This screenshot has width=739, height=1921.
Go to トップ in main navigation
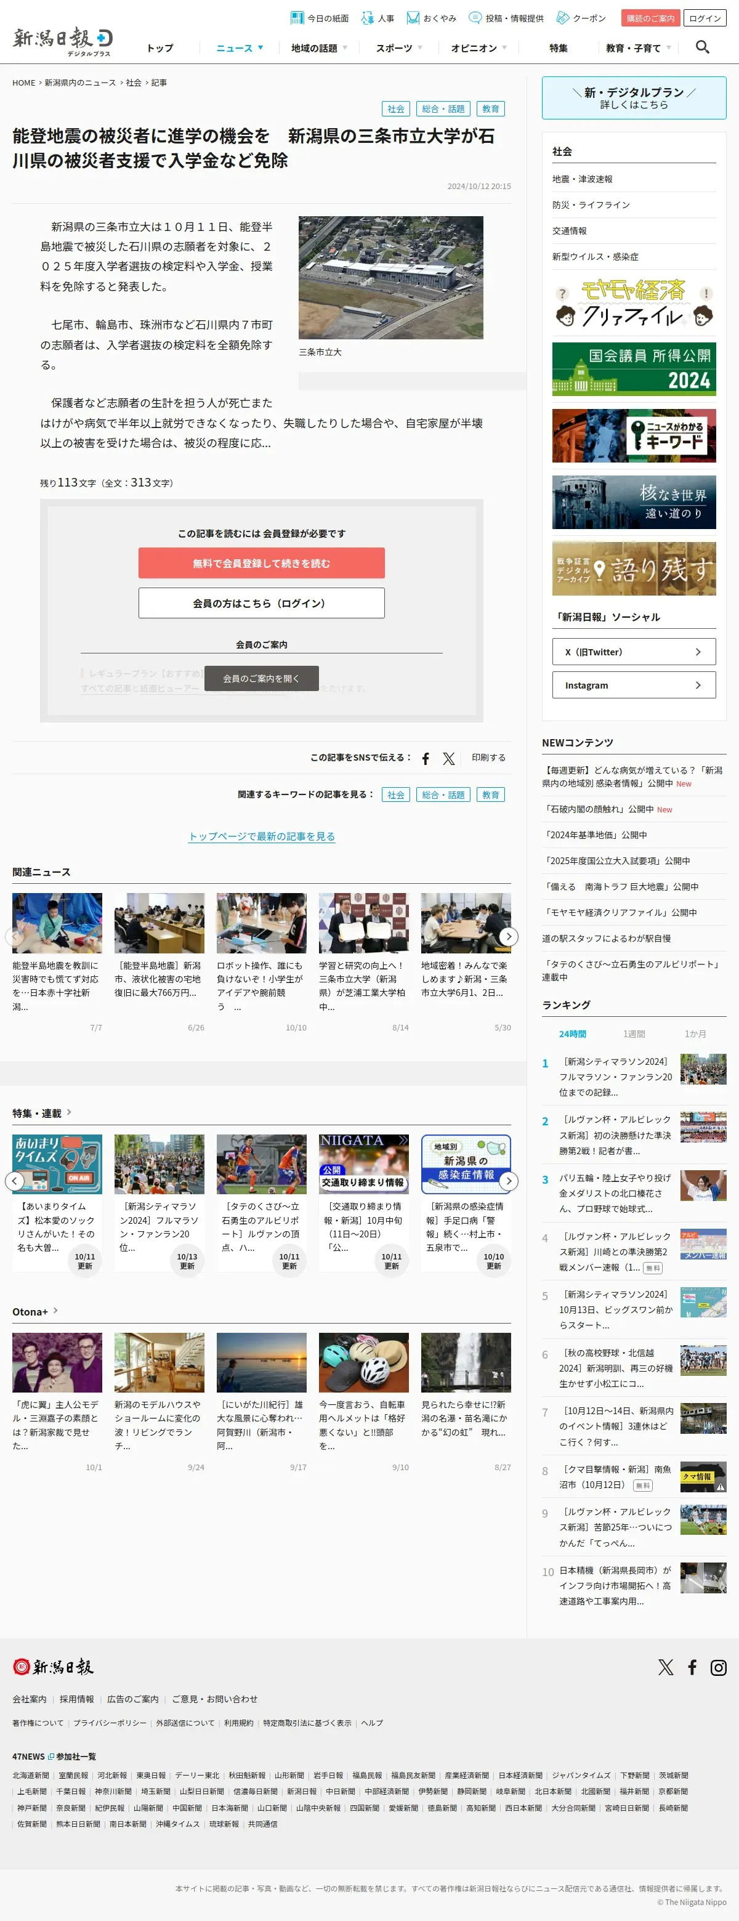[160, 47]
